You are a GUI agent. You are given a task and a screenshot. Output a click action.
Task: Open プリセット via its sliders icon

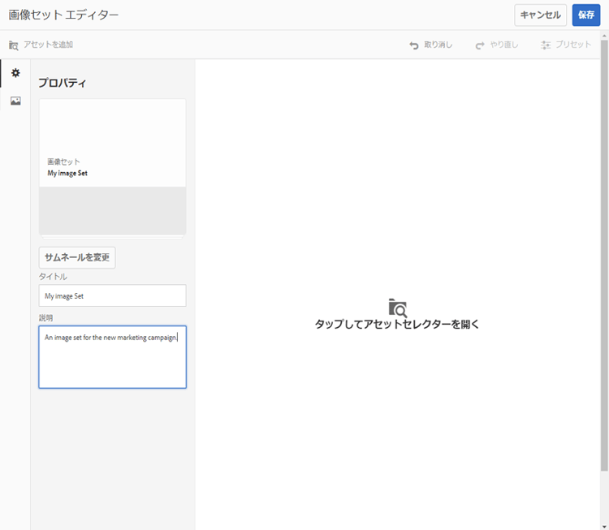click(x=546, y=45)
